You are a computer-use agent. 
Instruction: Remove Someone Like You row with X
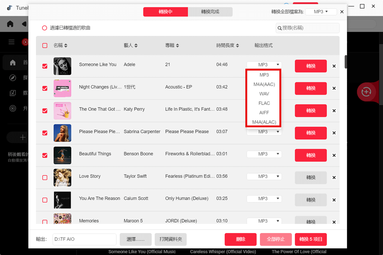tap(334, 66)
